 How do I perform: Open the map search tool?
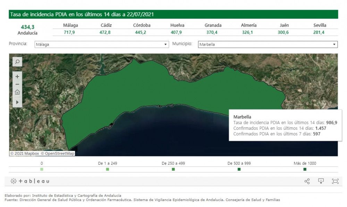(x=17, y=62)
